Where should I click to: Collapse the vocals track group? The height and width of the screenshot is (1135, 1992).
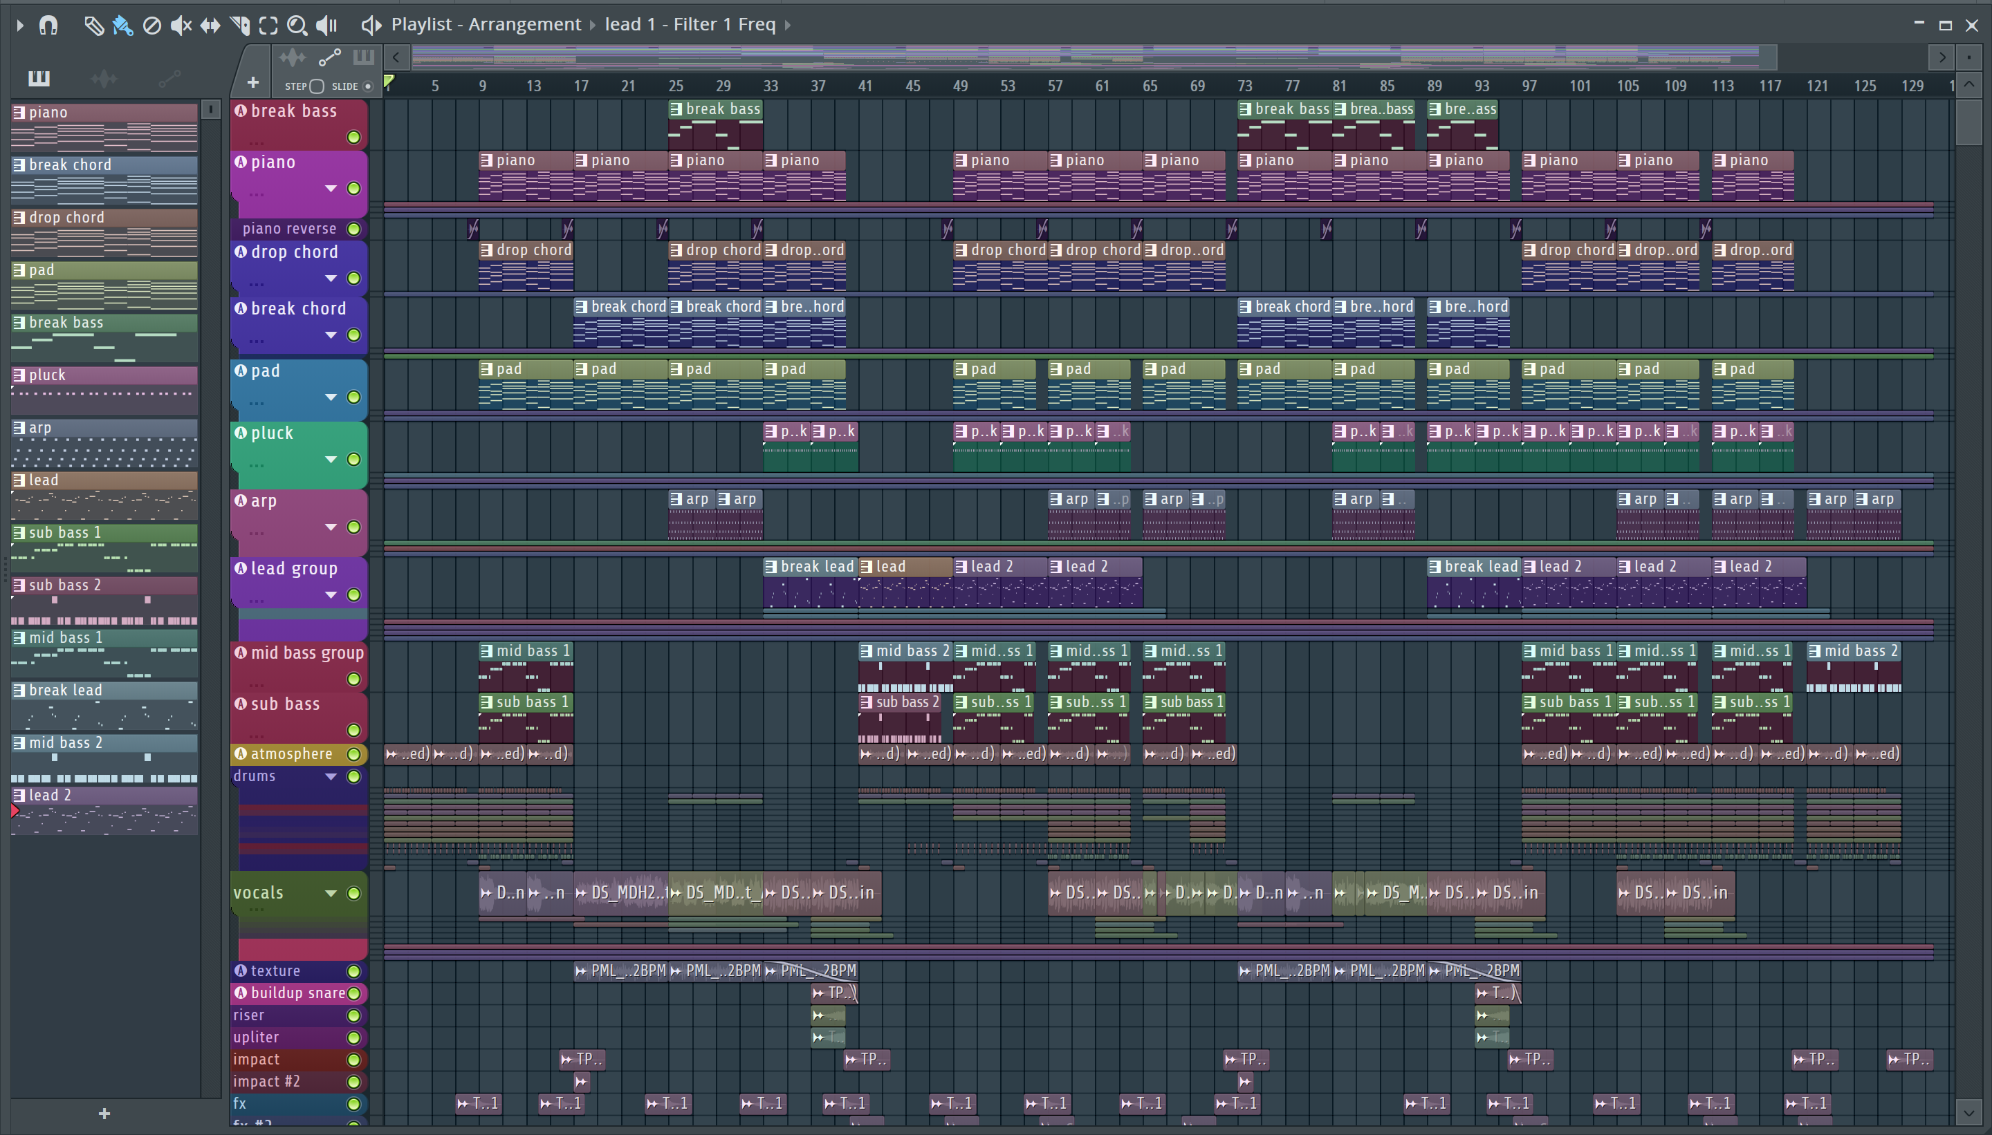tap(331, 893)
